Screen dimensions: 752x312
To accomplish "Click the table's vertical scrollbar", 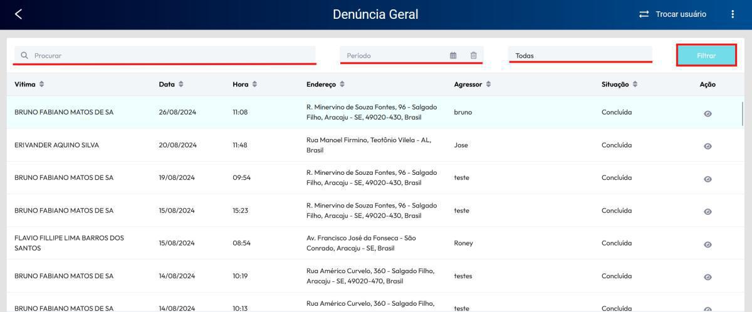I will tap(743, 115).
